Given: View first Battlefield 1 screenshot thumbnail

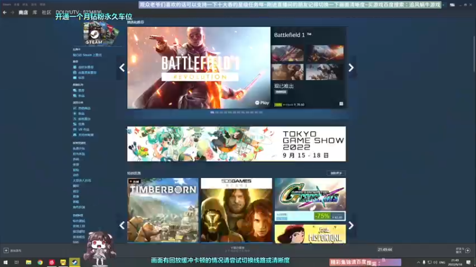Looking at the screenshot, I should pyautogui.click(x=287, y=53).
